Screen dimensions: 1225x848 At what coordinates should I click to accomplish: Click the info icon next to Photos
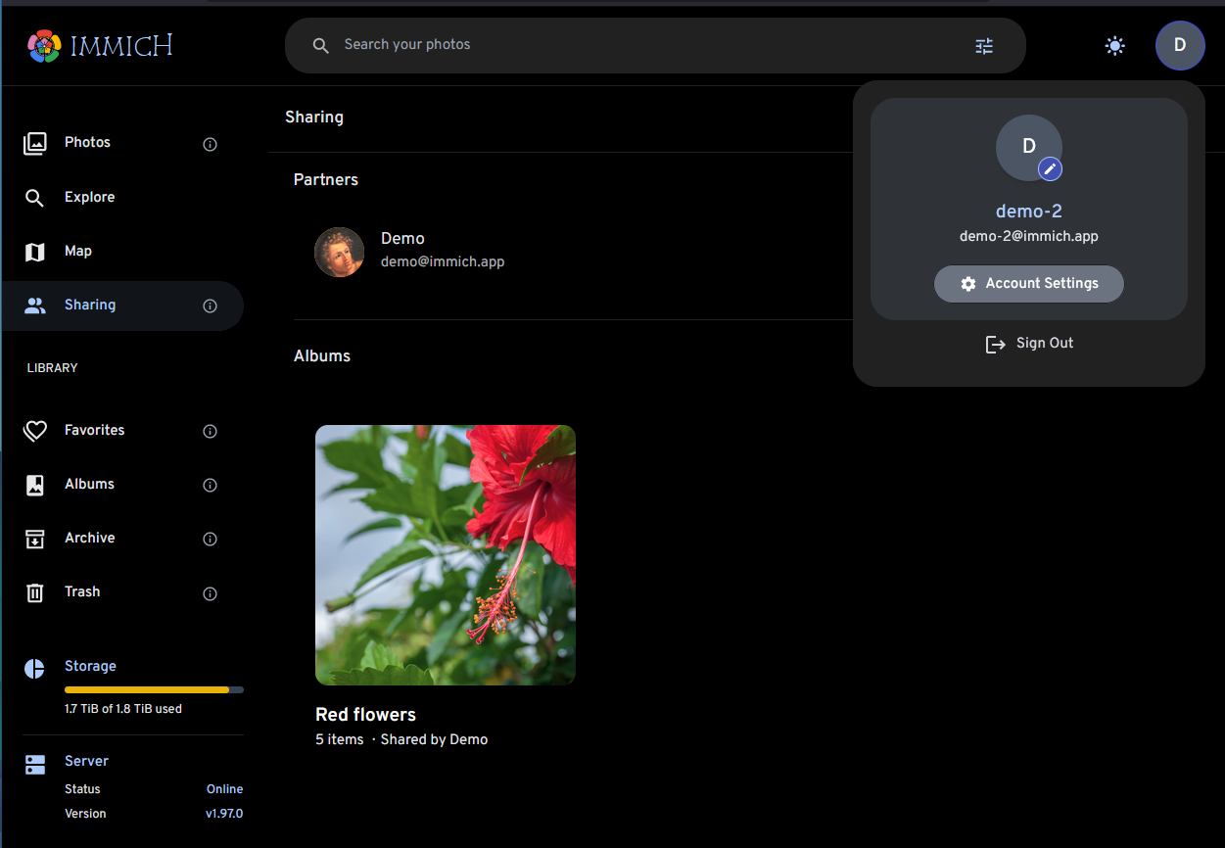tap(210, 144)
